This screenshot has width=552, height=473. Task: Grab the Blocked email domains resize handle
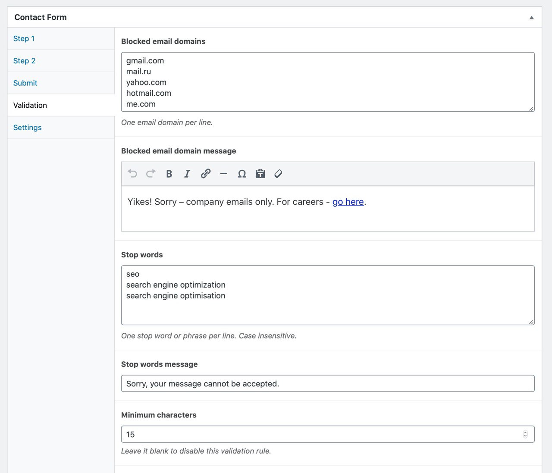tap(531, 109)
